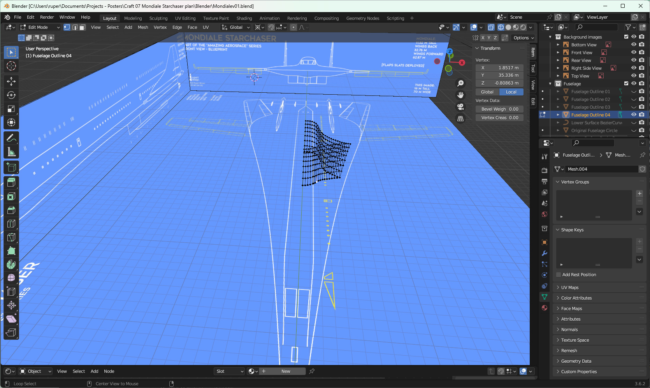Viewport: 650px width, 388px height.
Task: Select the Rotate tool
Action: point(11,95)
